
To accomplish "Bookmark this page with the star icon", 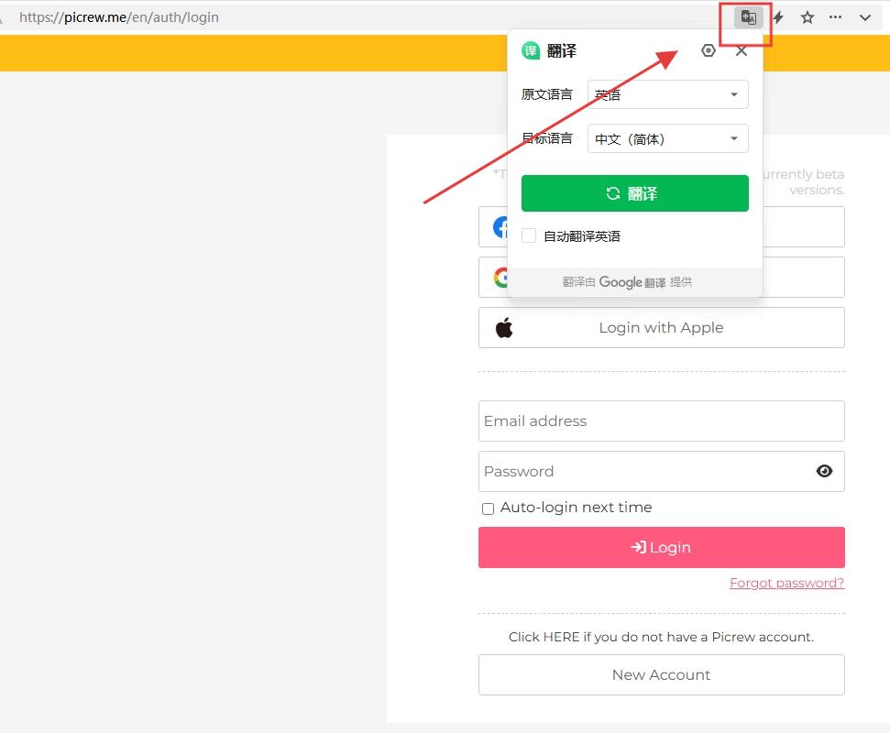I will 808,17.
